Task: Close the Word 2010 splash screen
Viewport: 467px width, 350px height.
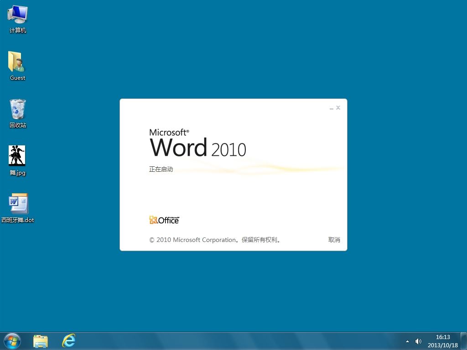Action: point(338,108)
